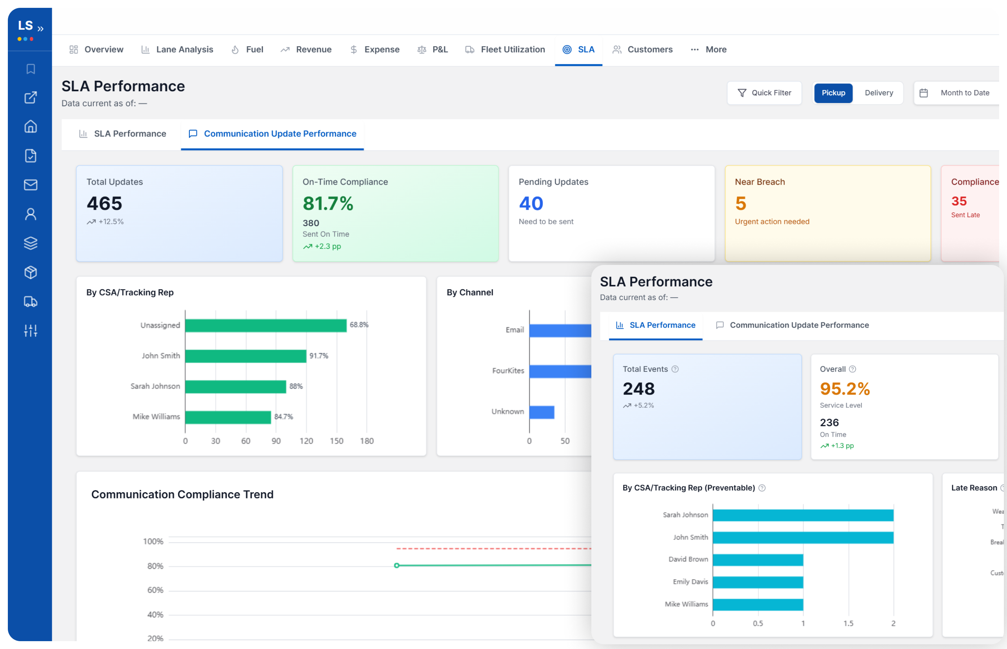Click the Pending Updates card
The width and height of the screenshot is (1007, 649).
pos(611,213)
